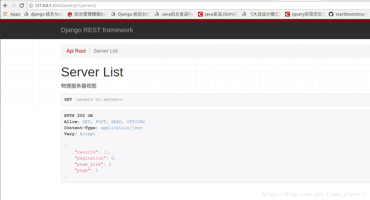The image size is (370, 200).
Task: Open the 'java发送JSON格' bookmark
Action: tap(218, 14)
